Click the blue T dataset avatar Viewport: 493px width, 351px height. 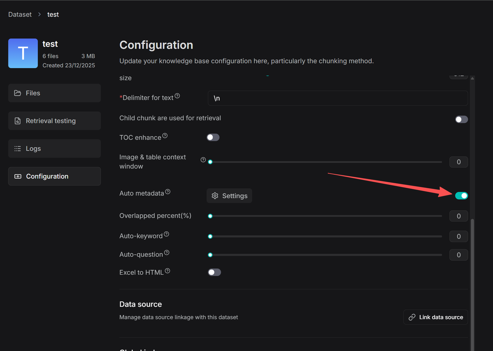click(x=23, y=53)
